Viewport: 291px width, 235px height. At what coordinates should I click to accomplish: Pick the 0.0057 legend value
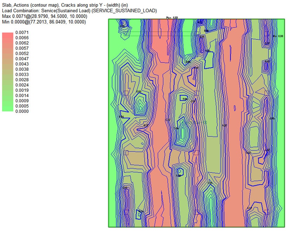point(21,48)
